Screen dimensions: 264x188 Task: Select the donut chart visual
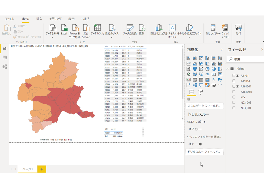(x=214, y=69)
